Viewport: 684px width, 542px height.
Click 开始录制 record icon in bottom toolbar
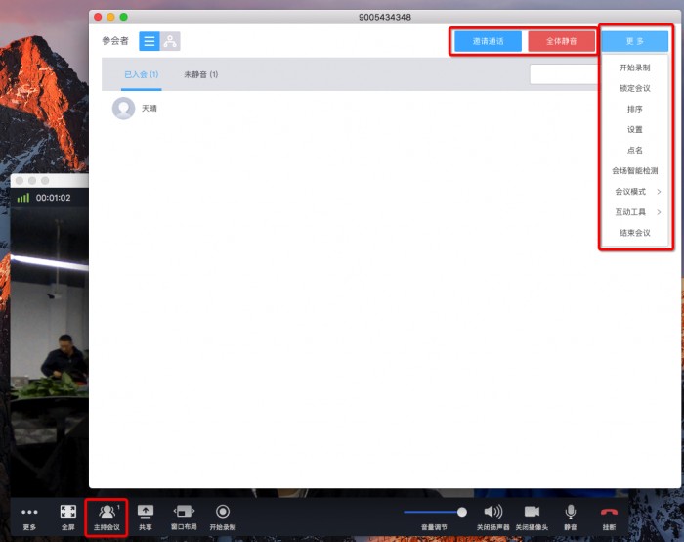(x=223, y=518)
